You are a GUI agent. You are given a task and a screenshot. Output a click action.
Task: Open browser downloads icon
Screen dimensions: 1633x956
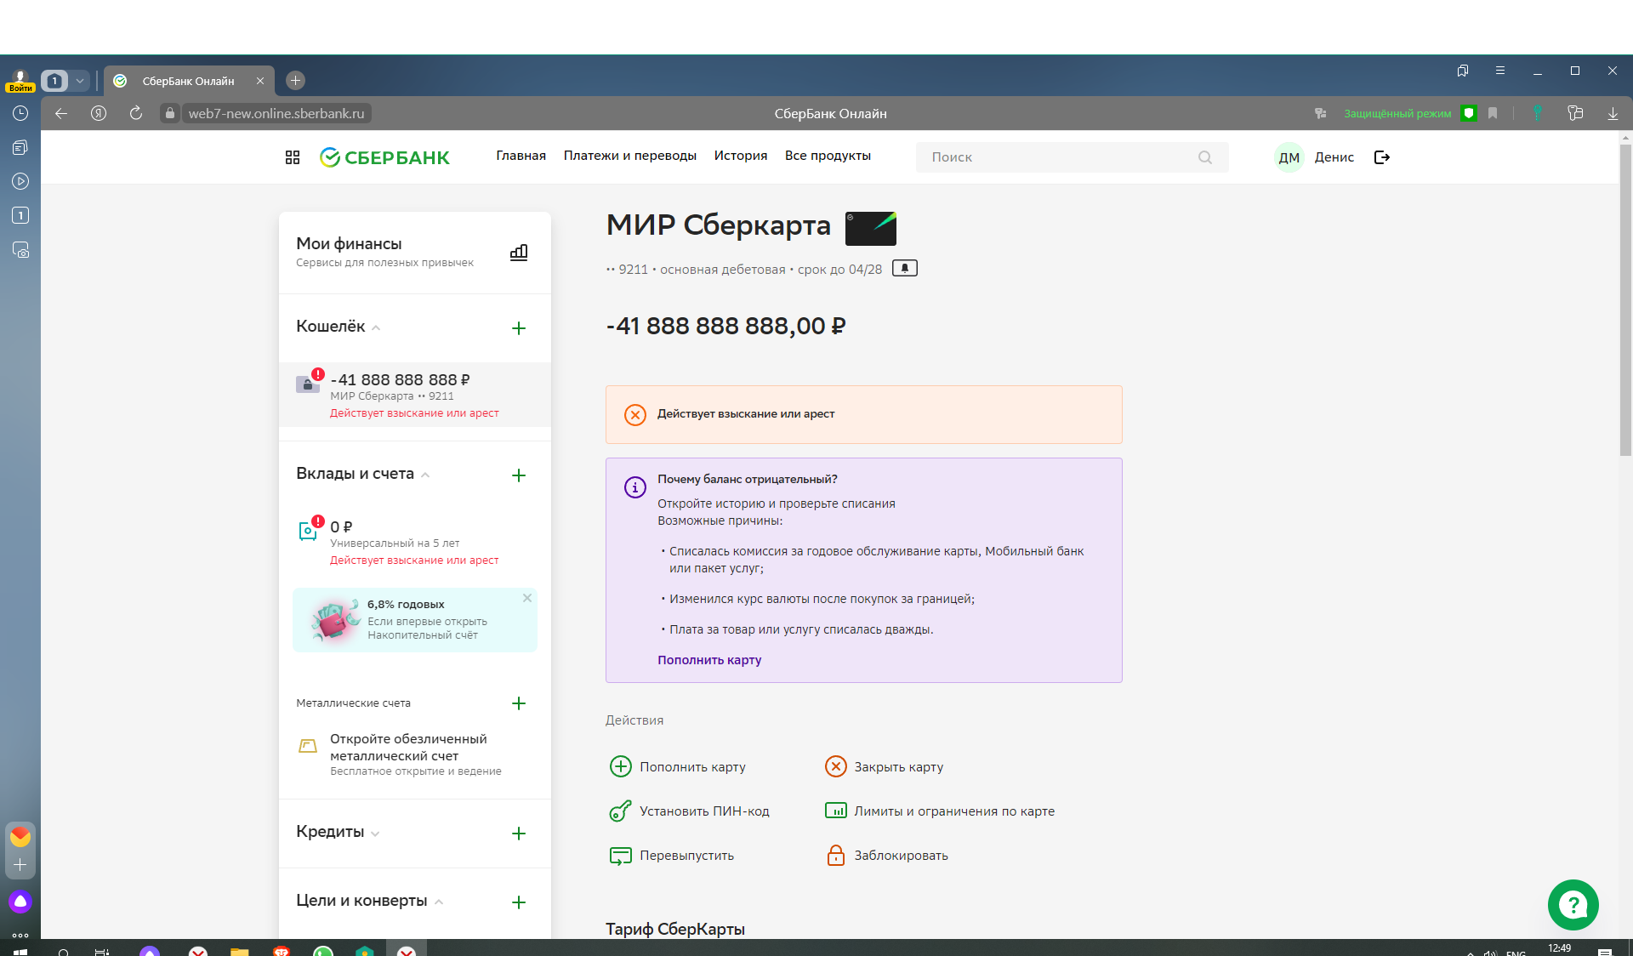[1613, 113]
